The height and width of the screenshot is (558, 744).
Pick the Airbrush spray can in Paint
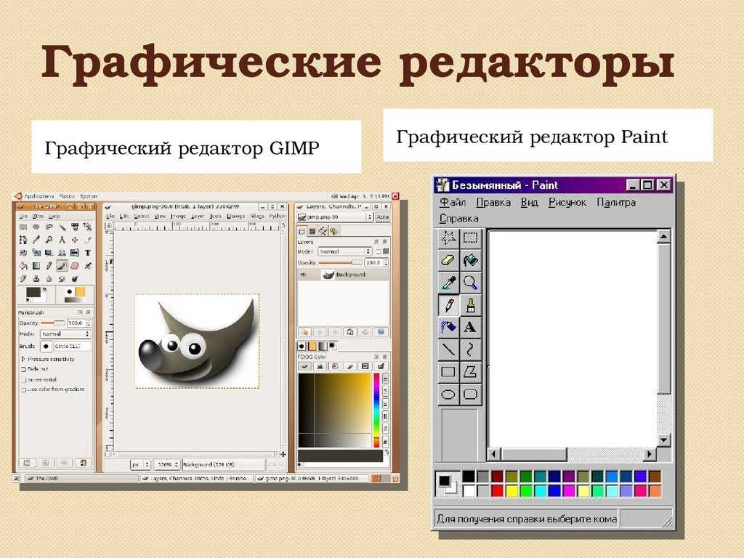[448, 328]
